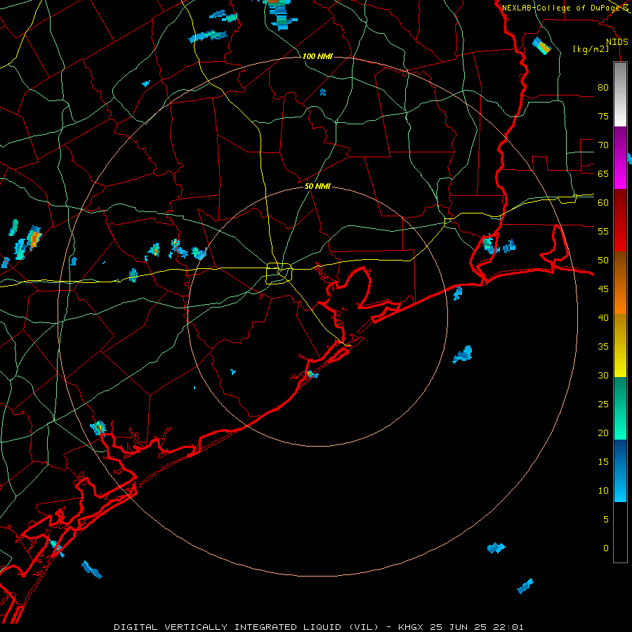The width and height of the screenshot is (632, 632).
Task: Click the scale value '45'
Action: click(x=603, y=289)
